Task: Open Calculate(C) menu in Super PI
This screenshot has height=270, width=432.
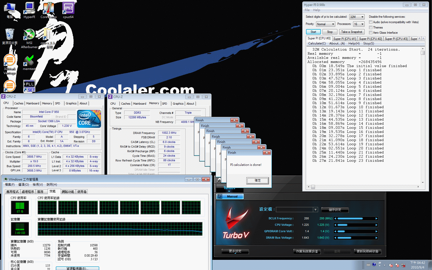Action: [317, 43]
